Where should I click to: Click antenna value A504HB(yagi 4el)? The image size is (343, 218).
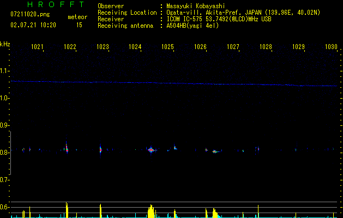[192, 26]
